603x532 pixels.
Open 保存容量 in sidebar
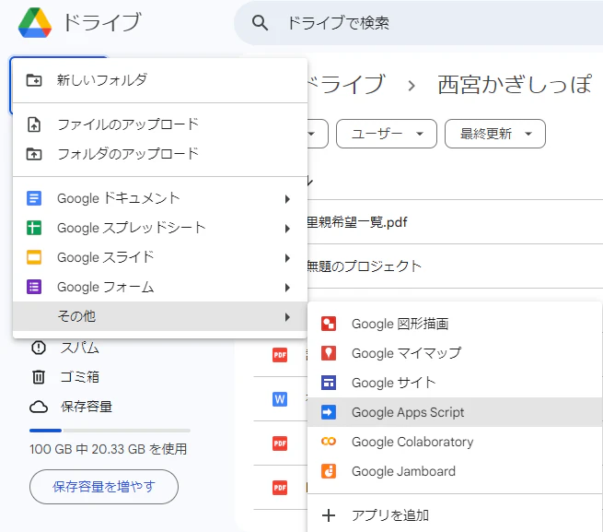point(87,407)
